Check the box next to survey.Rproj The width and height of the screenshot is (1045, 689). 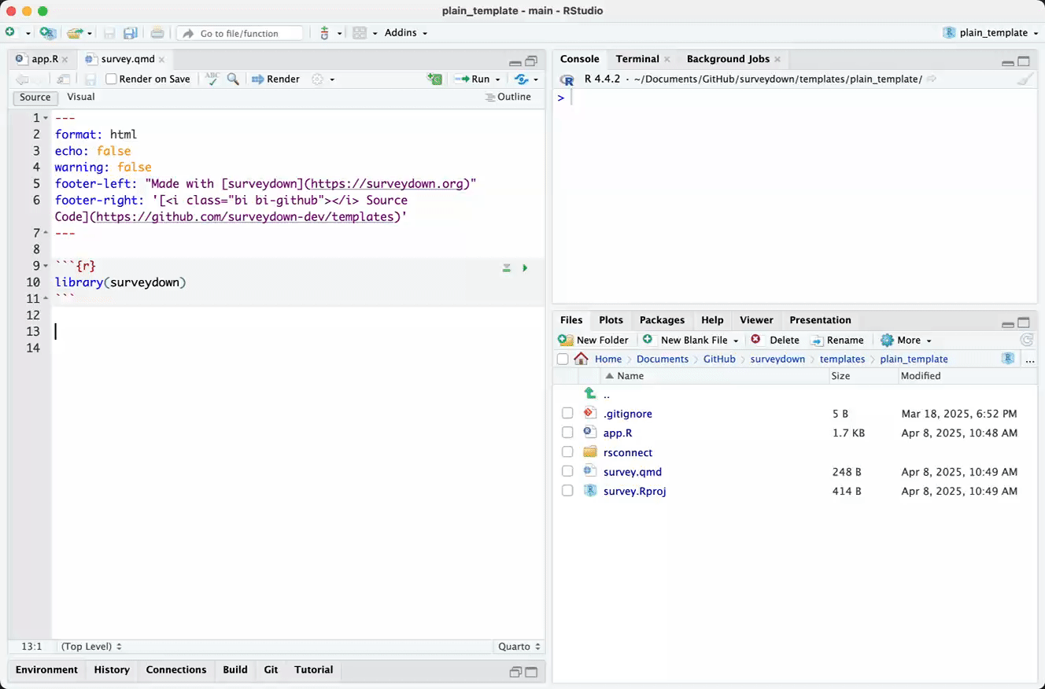pos(567,491)
